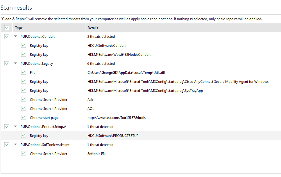Sort by the Details column header
This screenshot has width=281, height=177.
(93, 28)
